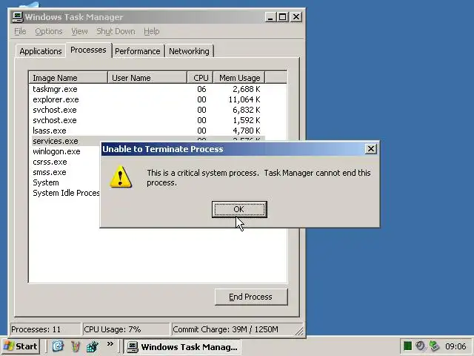Image resolution: width=474 pixels, height=356 pixels.
Task: Click the Internet Explorer quick launch icon
Action: pos(58,346)
